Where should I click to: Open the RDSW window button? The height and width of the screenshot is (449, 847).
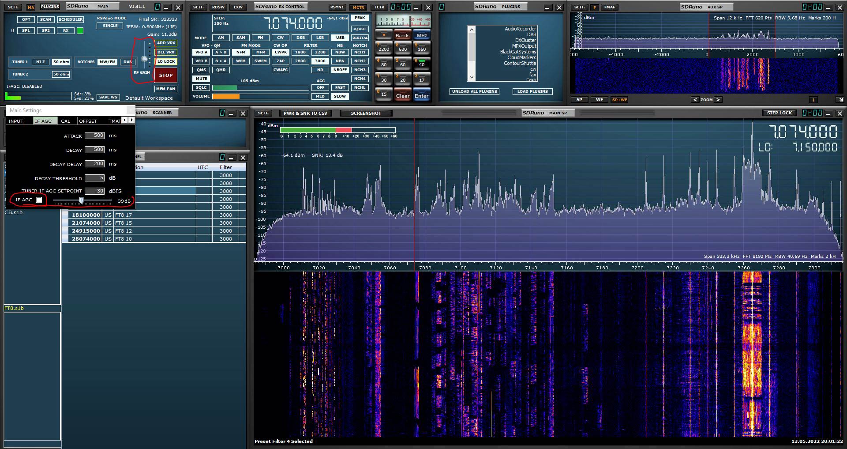tap(218, 7)
